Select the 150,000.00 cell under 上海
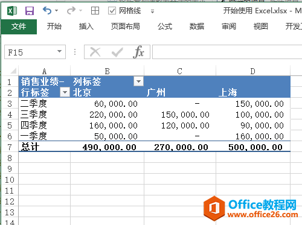This screenshot has width=302, height=225. (253, 103)
